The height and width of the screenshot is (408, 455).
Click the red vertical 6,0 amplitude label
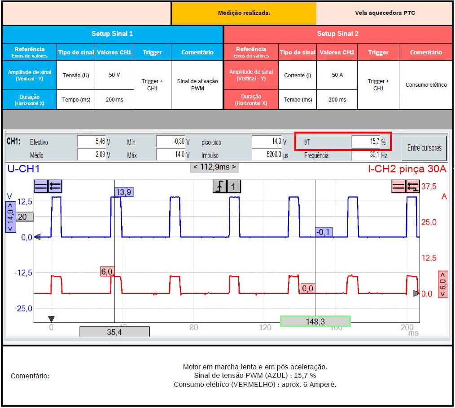coord(443,284)
